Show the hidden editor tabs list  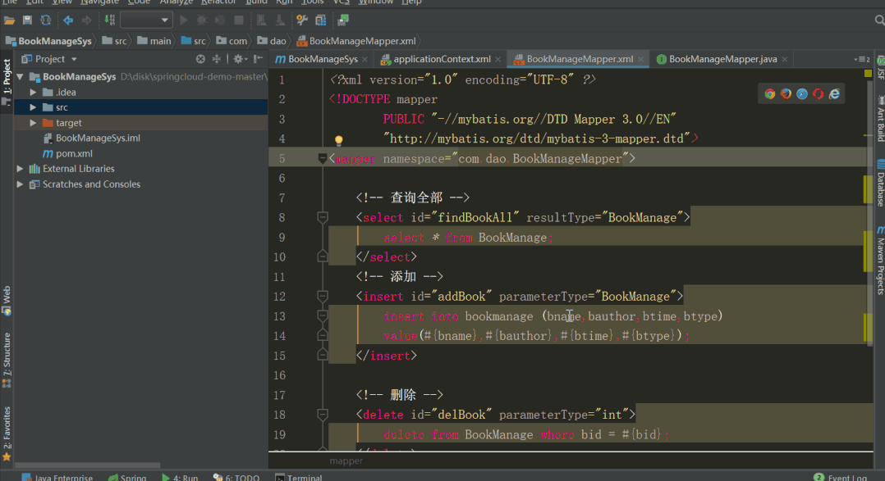coord(861,59)
